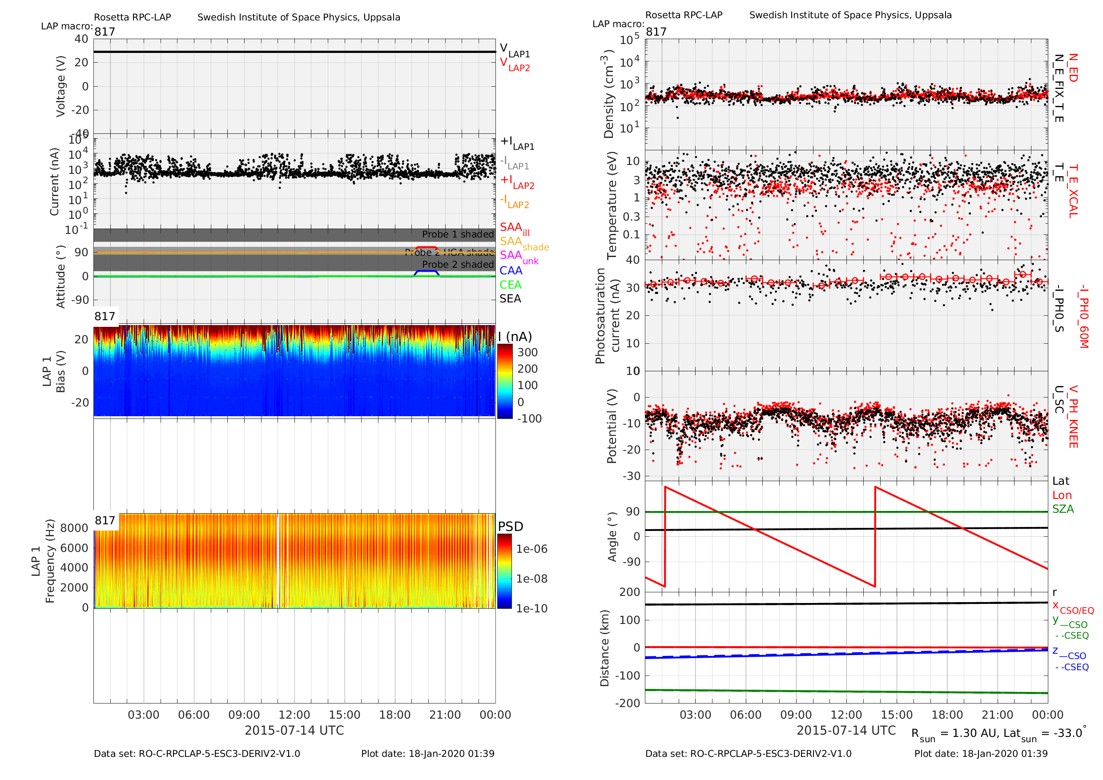The width and height of the screenshot is (1103, 780).
Task: Click the 'Swedish Institute of Space Physics' title above Density panel
Action: coord(850,15)
